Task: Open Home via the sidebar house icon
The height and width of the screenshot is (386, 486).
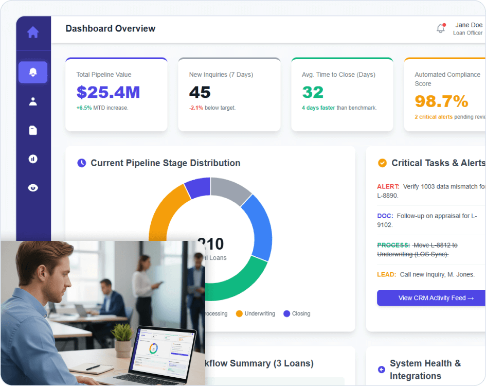Action: click(33, 32)
